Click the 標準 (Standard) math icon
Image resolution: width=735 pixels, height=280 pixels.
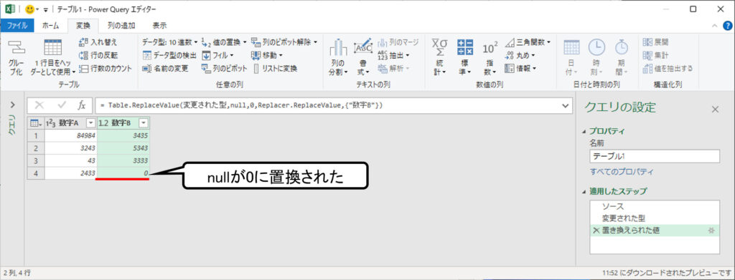[x=465, y=47]
